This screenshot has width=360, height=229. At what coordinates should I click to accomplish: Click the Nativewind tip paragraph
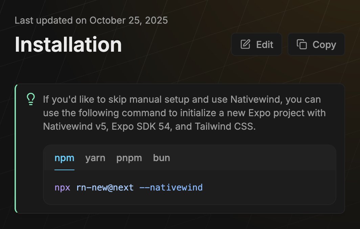pos(184,113)
